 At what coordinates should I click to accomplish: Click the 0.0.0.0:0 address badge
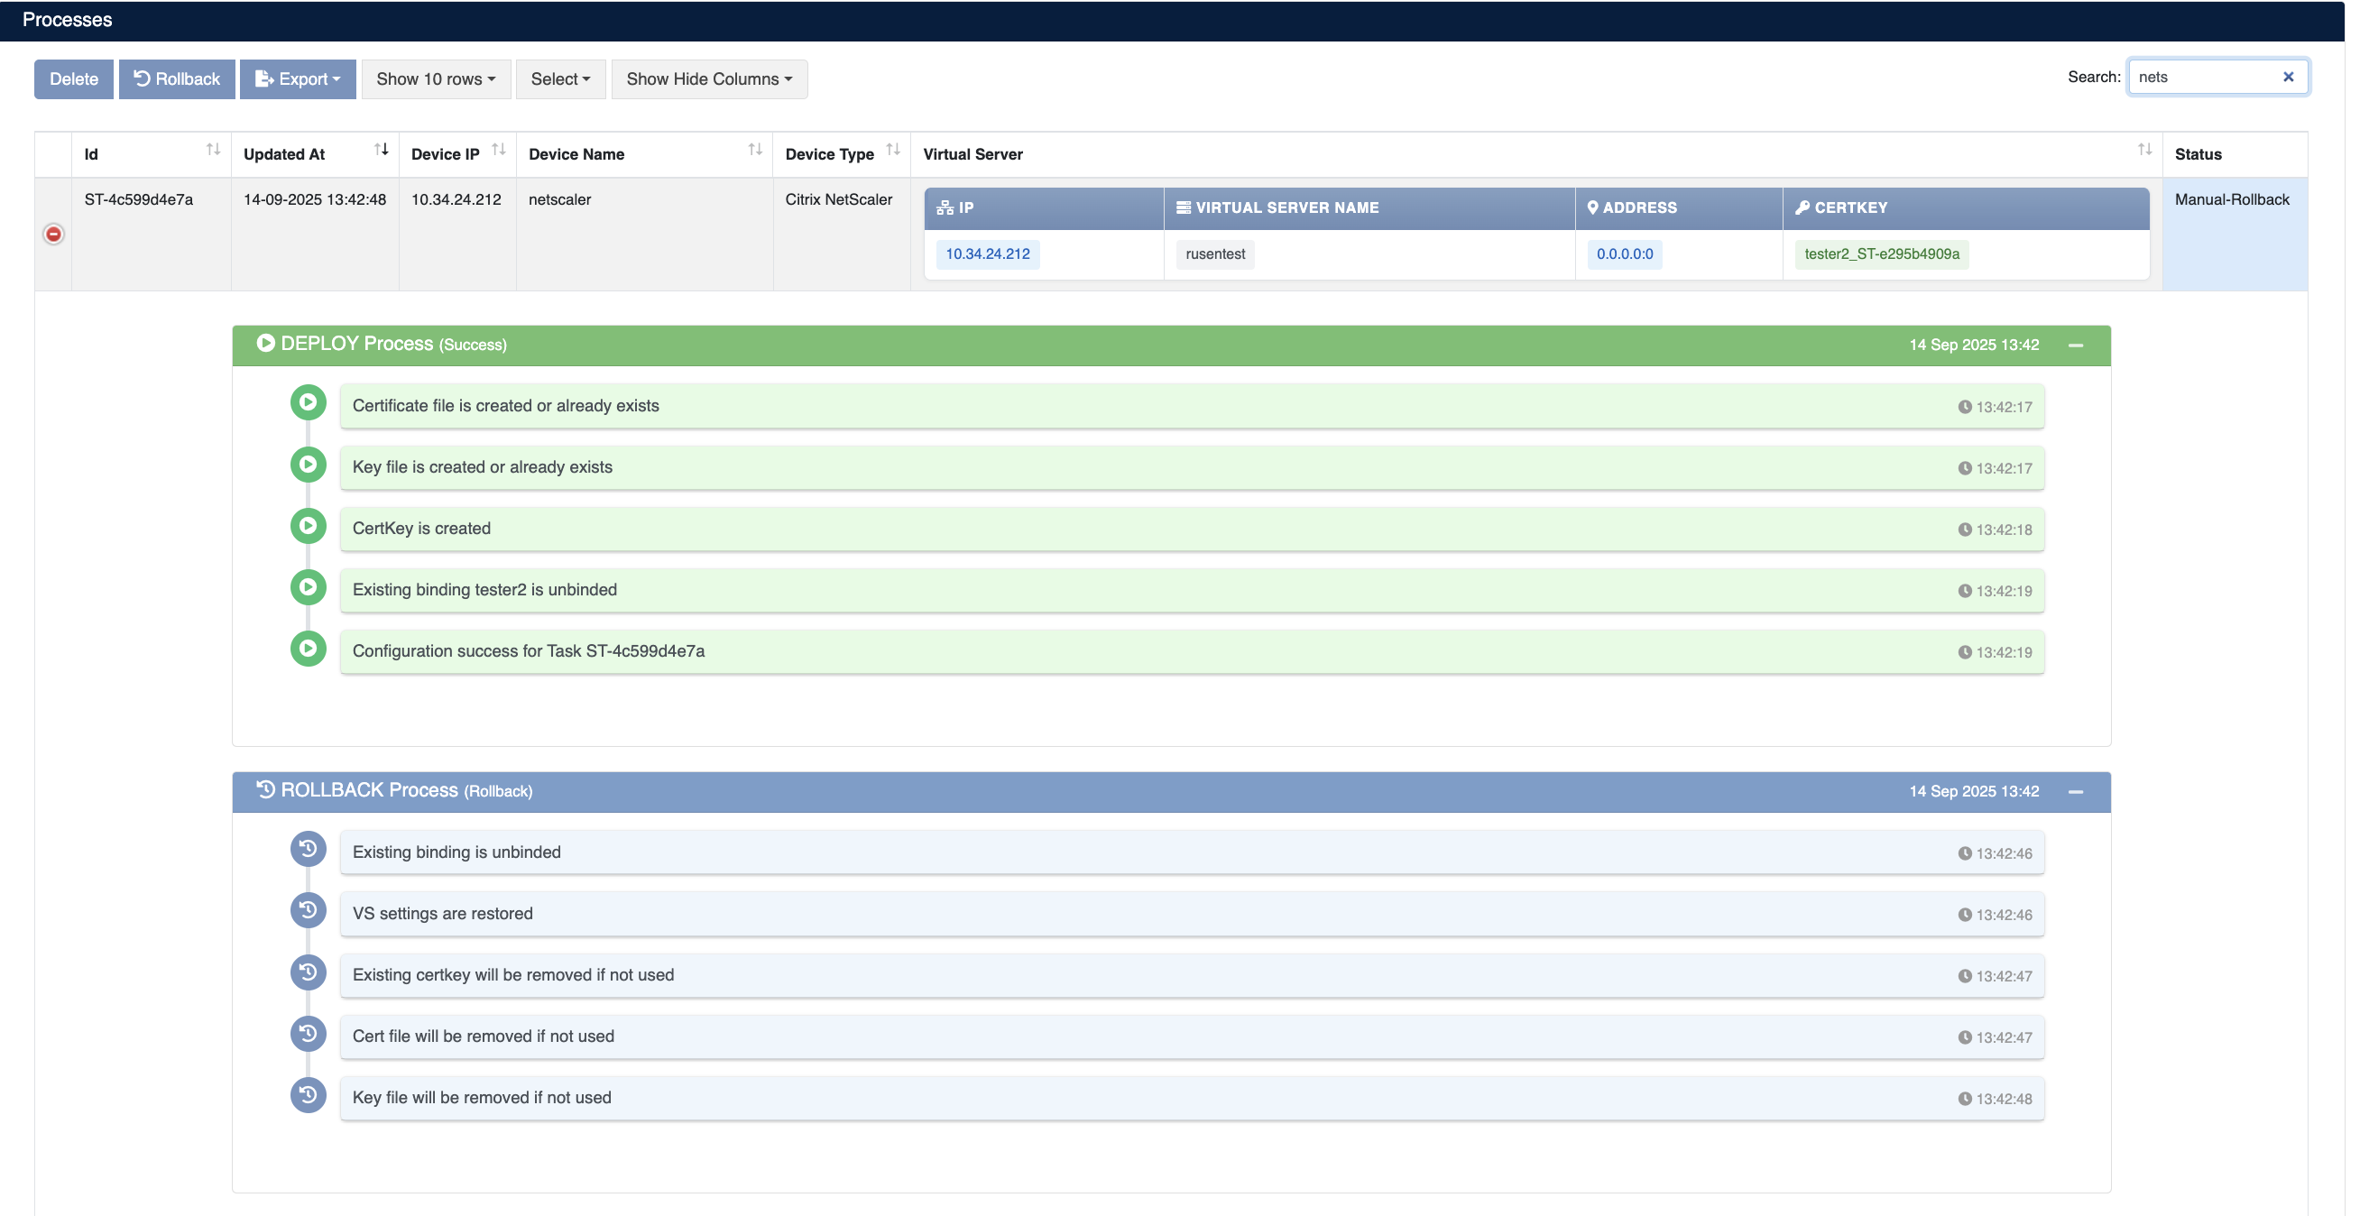click(1624, 253)
